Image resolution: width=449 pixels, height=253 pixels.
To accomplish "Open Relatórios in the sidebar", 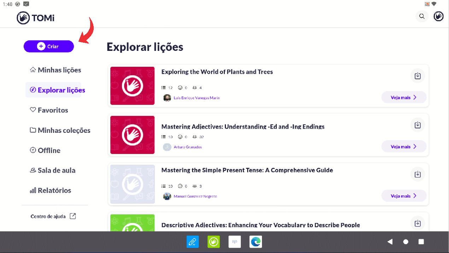I will pyautogui.click(x=51, y=190).
